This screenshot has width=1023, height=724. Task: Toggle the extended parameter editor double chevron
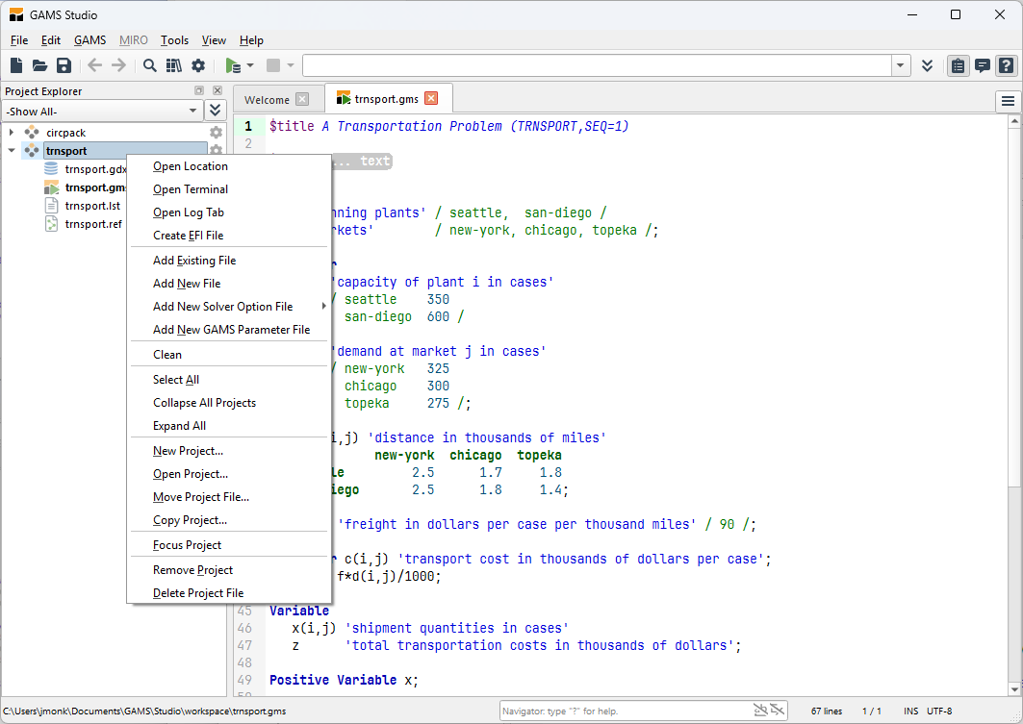pos(927,65)
